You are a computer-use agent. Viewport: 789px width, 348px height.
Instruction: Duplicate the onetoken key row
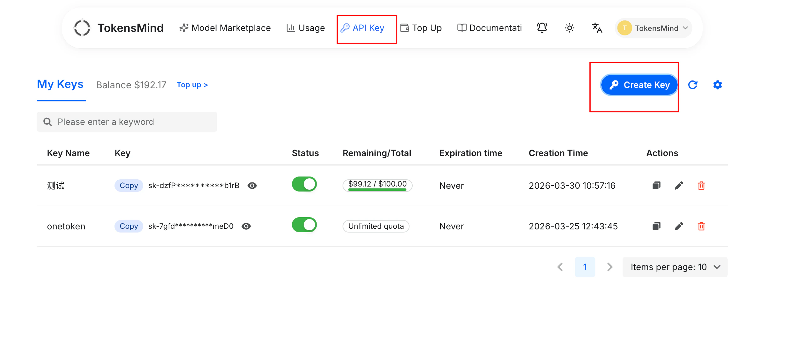click(x=656, y=226)
